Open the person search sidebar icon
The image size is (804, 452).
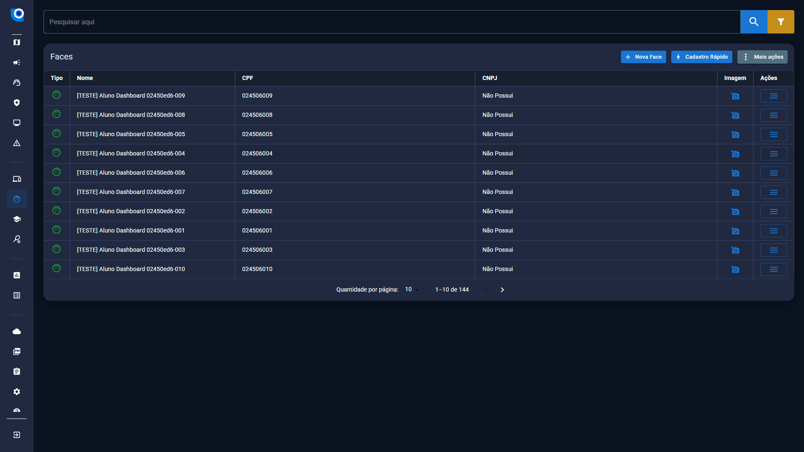tap(17, 239)
